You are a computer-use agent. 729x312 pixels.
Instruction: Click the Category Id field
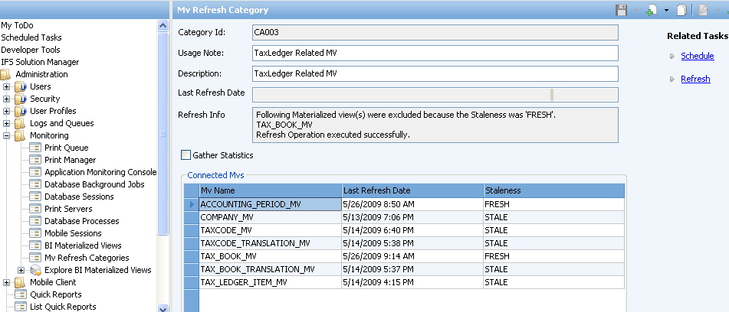pos(435,32)
